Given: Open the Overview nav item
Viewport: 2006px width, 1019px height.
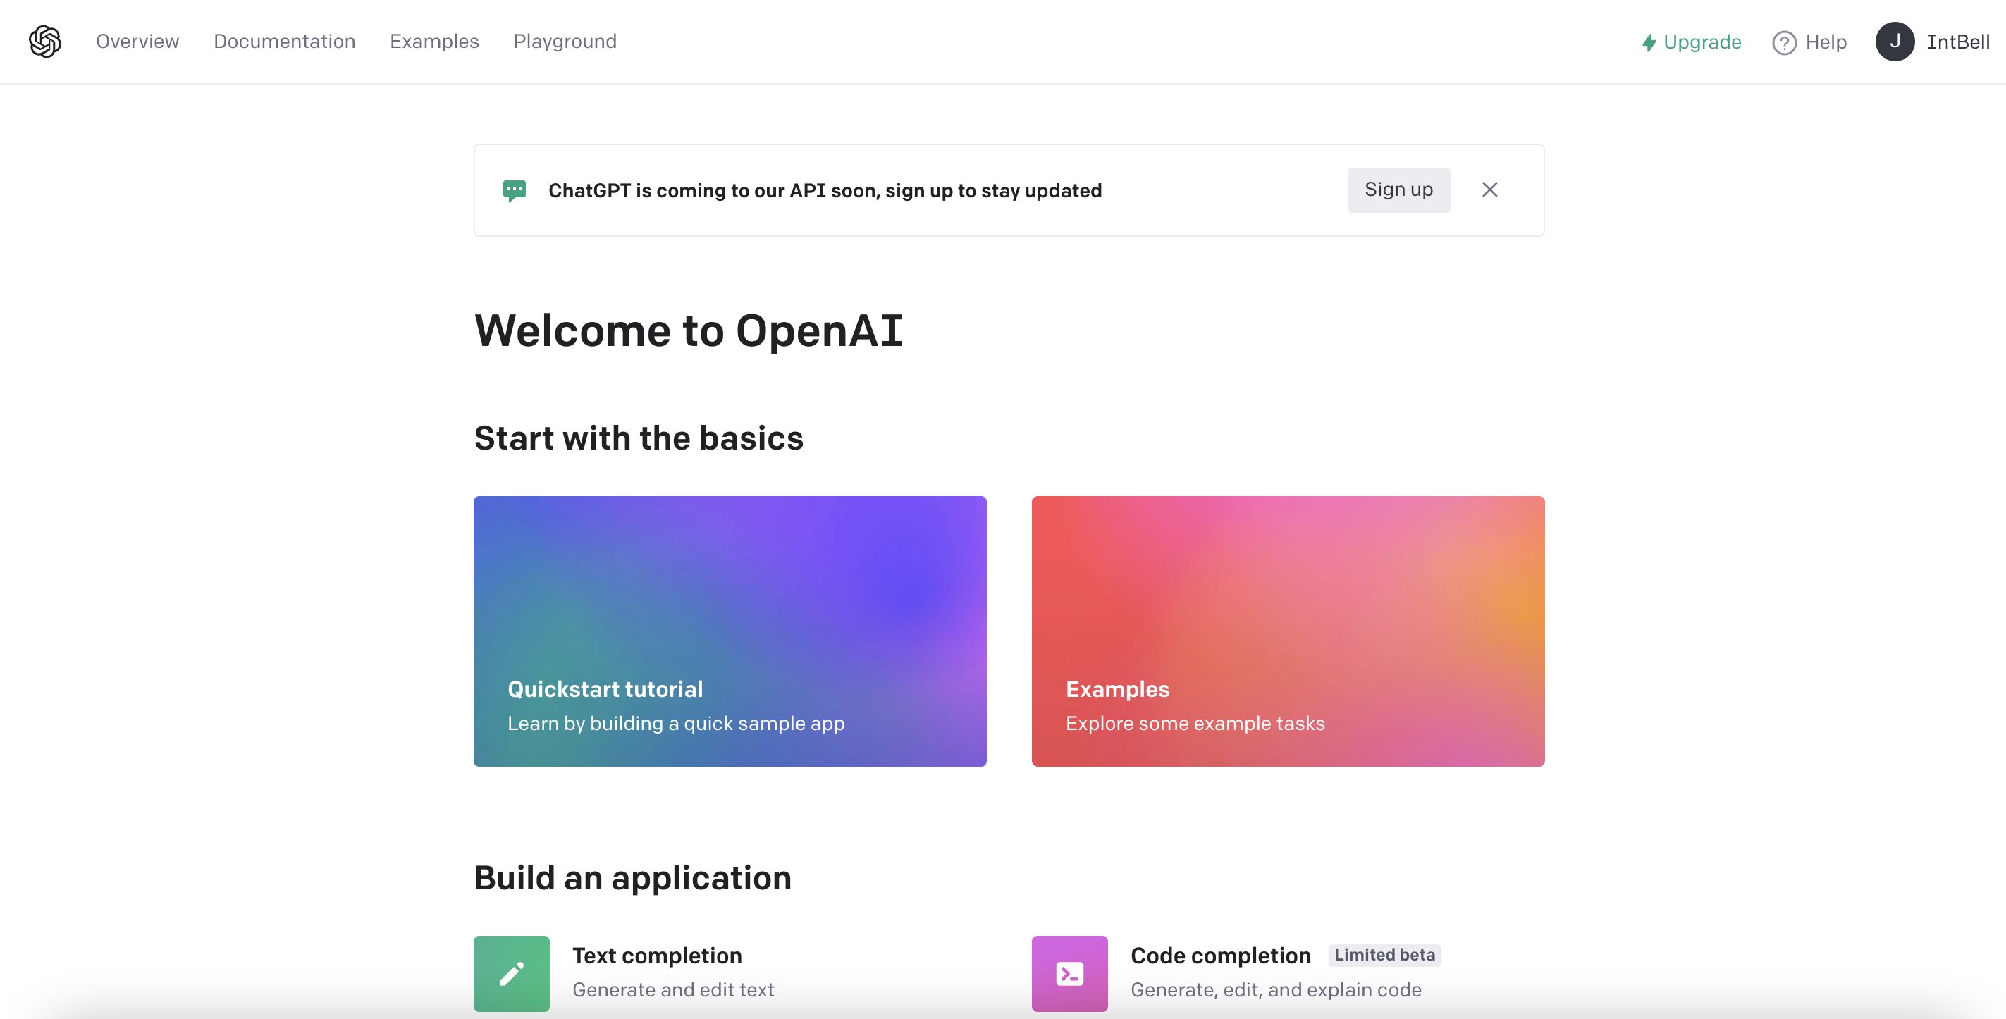Looking at the screenshot, I should [137, 42].
